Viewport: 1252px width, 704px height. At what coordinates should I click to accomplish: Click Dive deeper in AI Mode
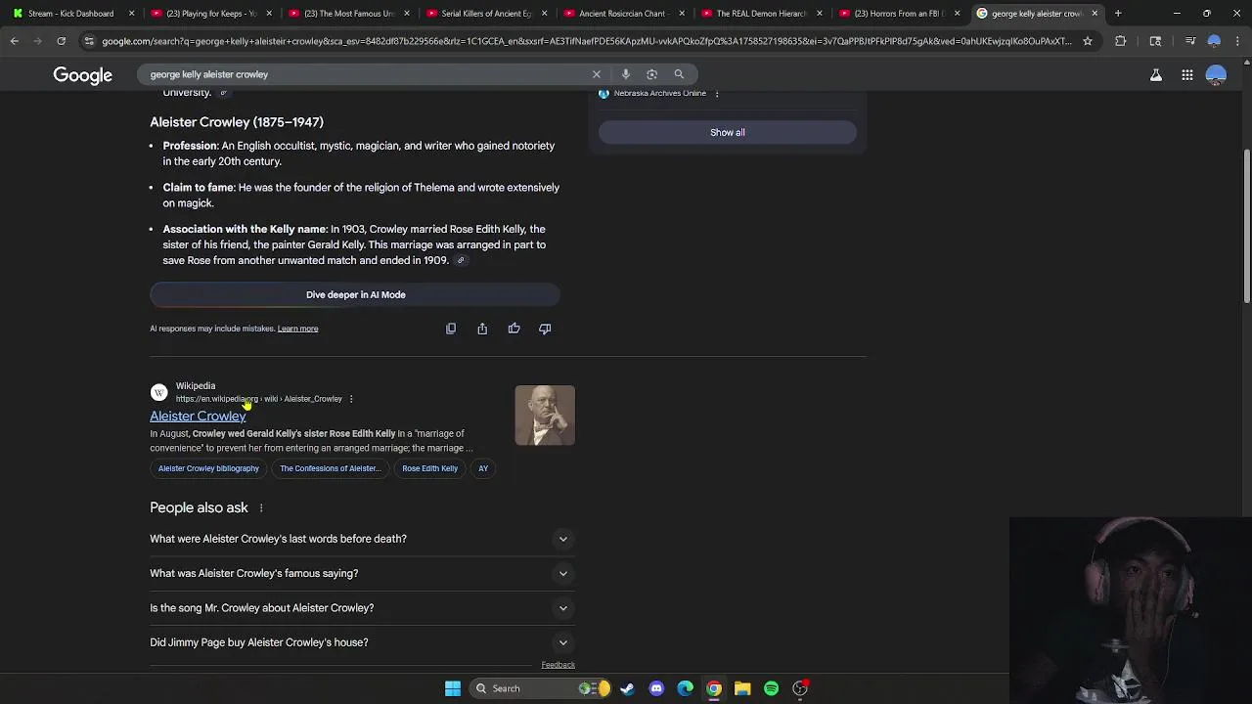coord(355,295)
